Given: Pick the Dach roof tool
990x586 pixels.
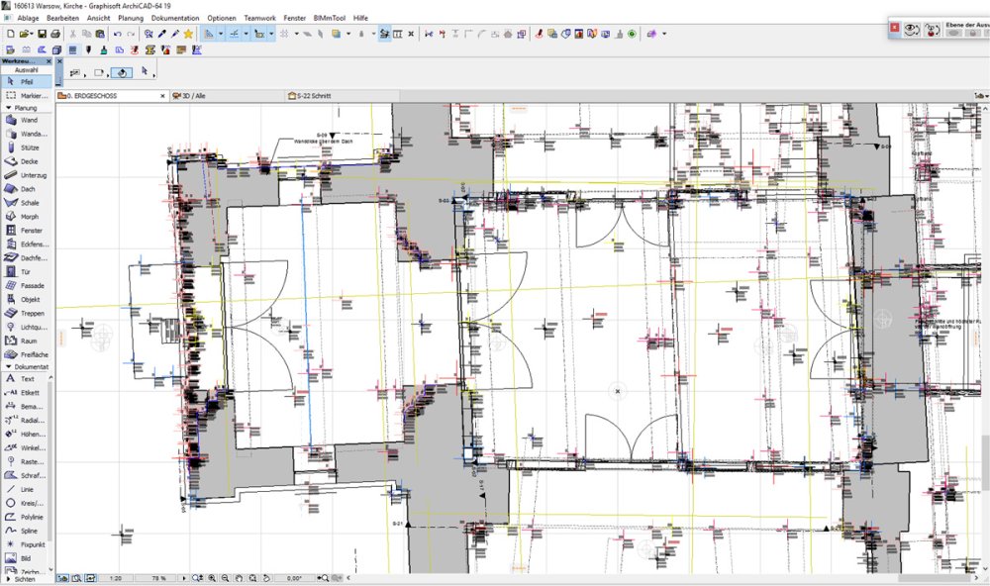Looking at the screenshot, I should 28,189.
